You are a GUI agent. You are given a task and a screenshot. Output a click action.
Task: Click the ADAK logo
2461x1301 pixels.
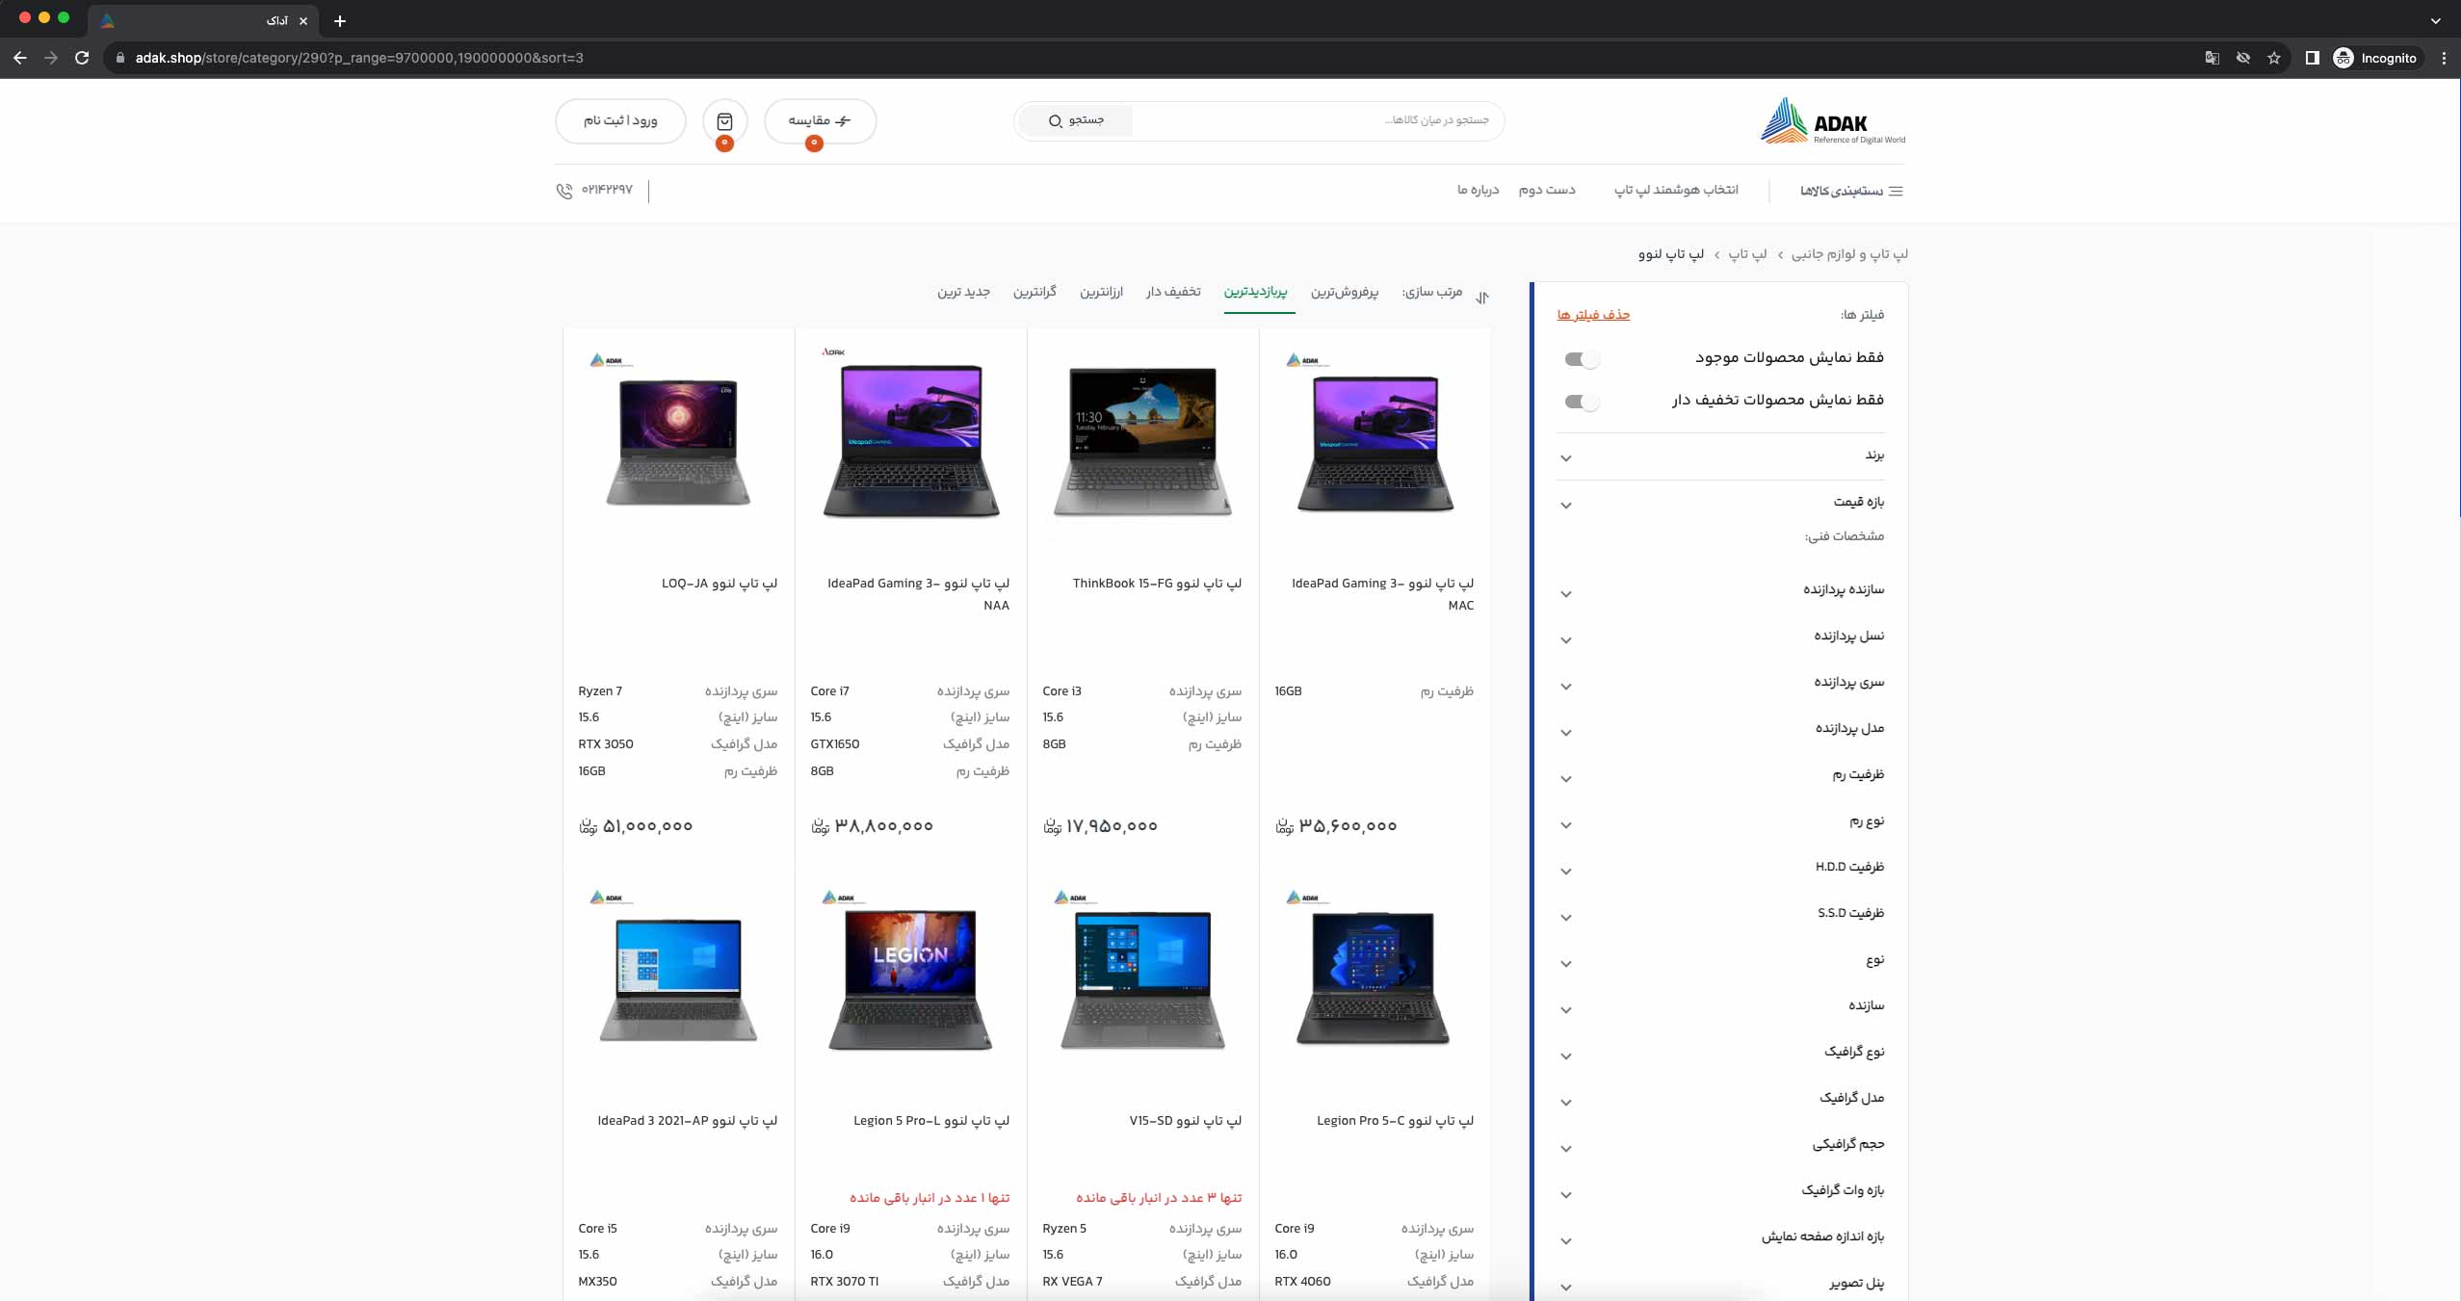click(1833, 121)
